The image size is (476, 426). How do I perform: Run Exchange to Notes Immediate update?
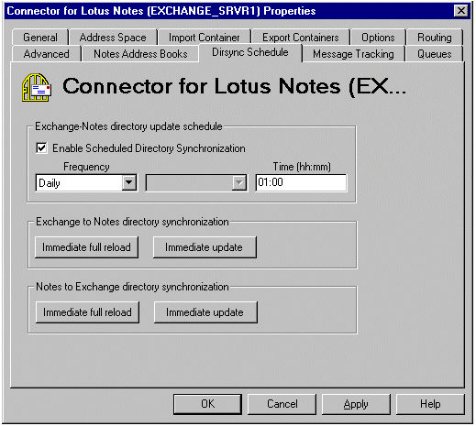coord(205,247)
